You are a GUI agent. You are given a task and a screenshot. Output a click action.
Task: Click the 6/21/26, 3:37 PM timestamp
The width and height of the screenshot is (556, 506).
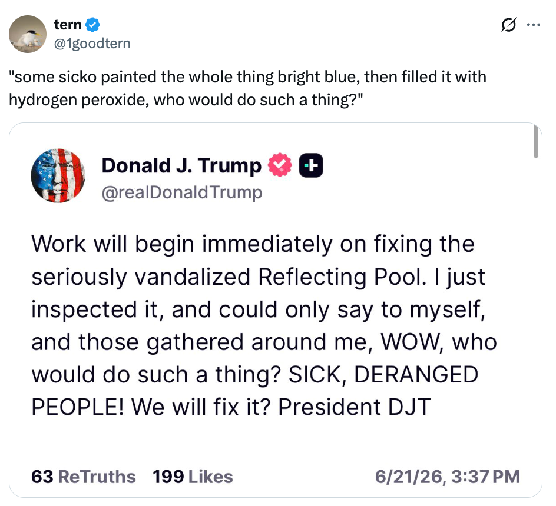tap(448, 477)
